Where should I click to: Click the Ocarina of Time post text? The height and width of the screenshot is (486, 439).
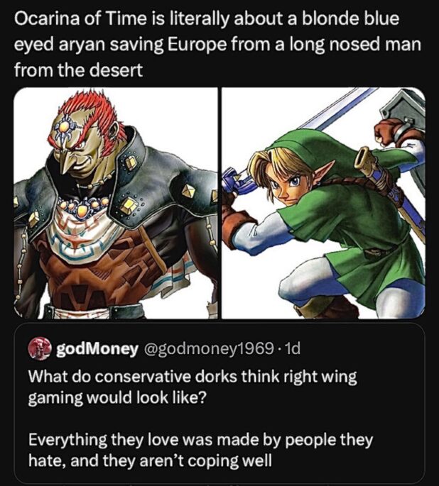pos(213,44)
